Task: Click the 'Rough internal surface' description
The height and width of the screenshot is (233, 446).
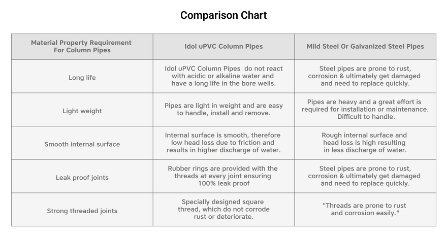Action: coord(365,143)
